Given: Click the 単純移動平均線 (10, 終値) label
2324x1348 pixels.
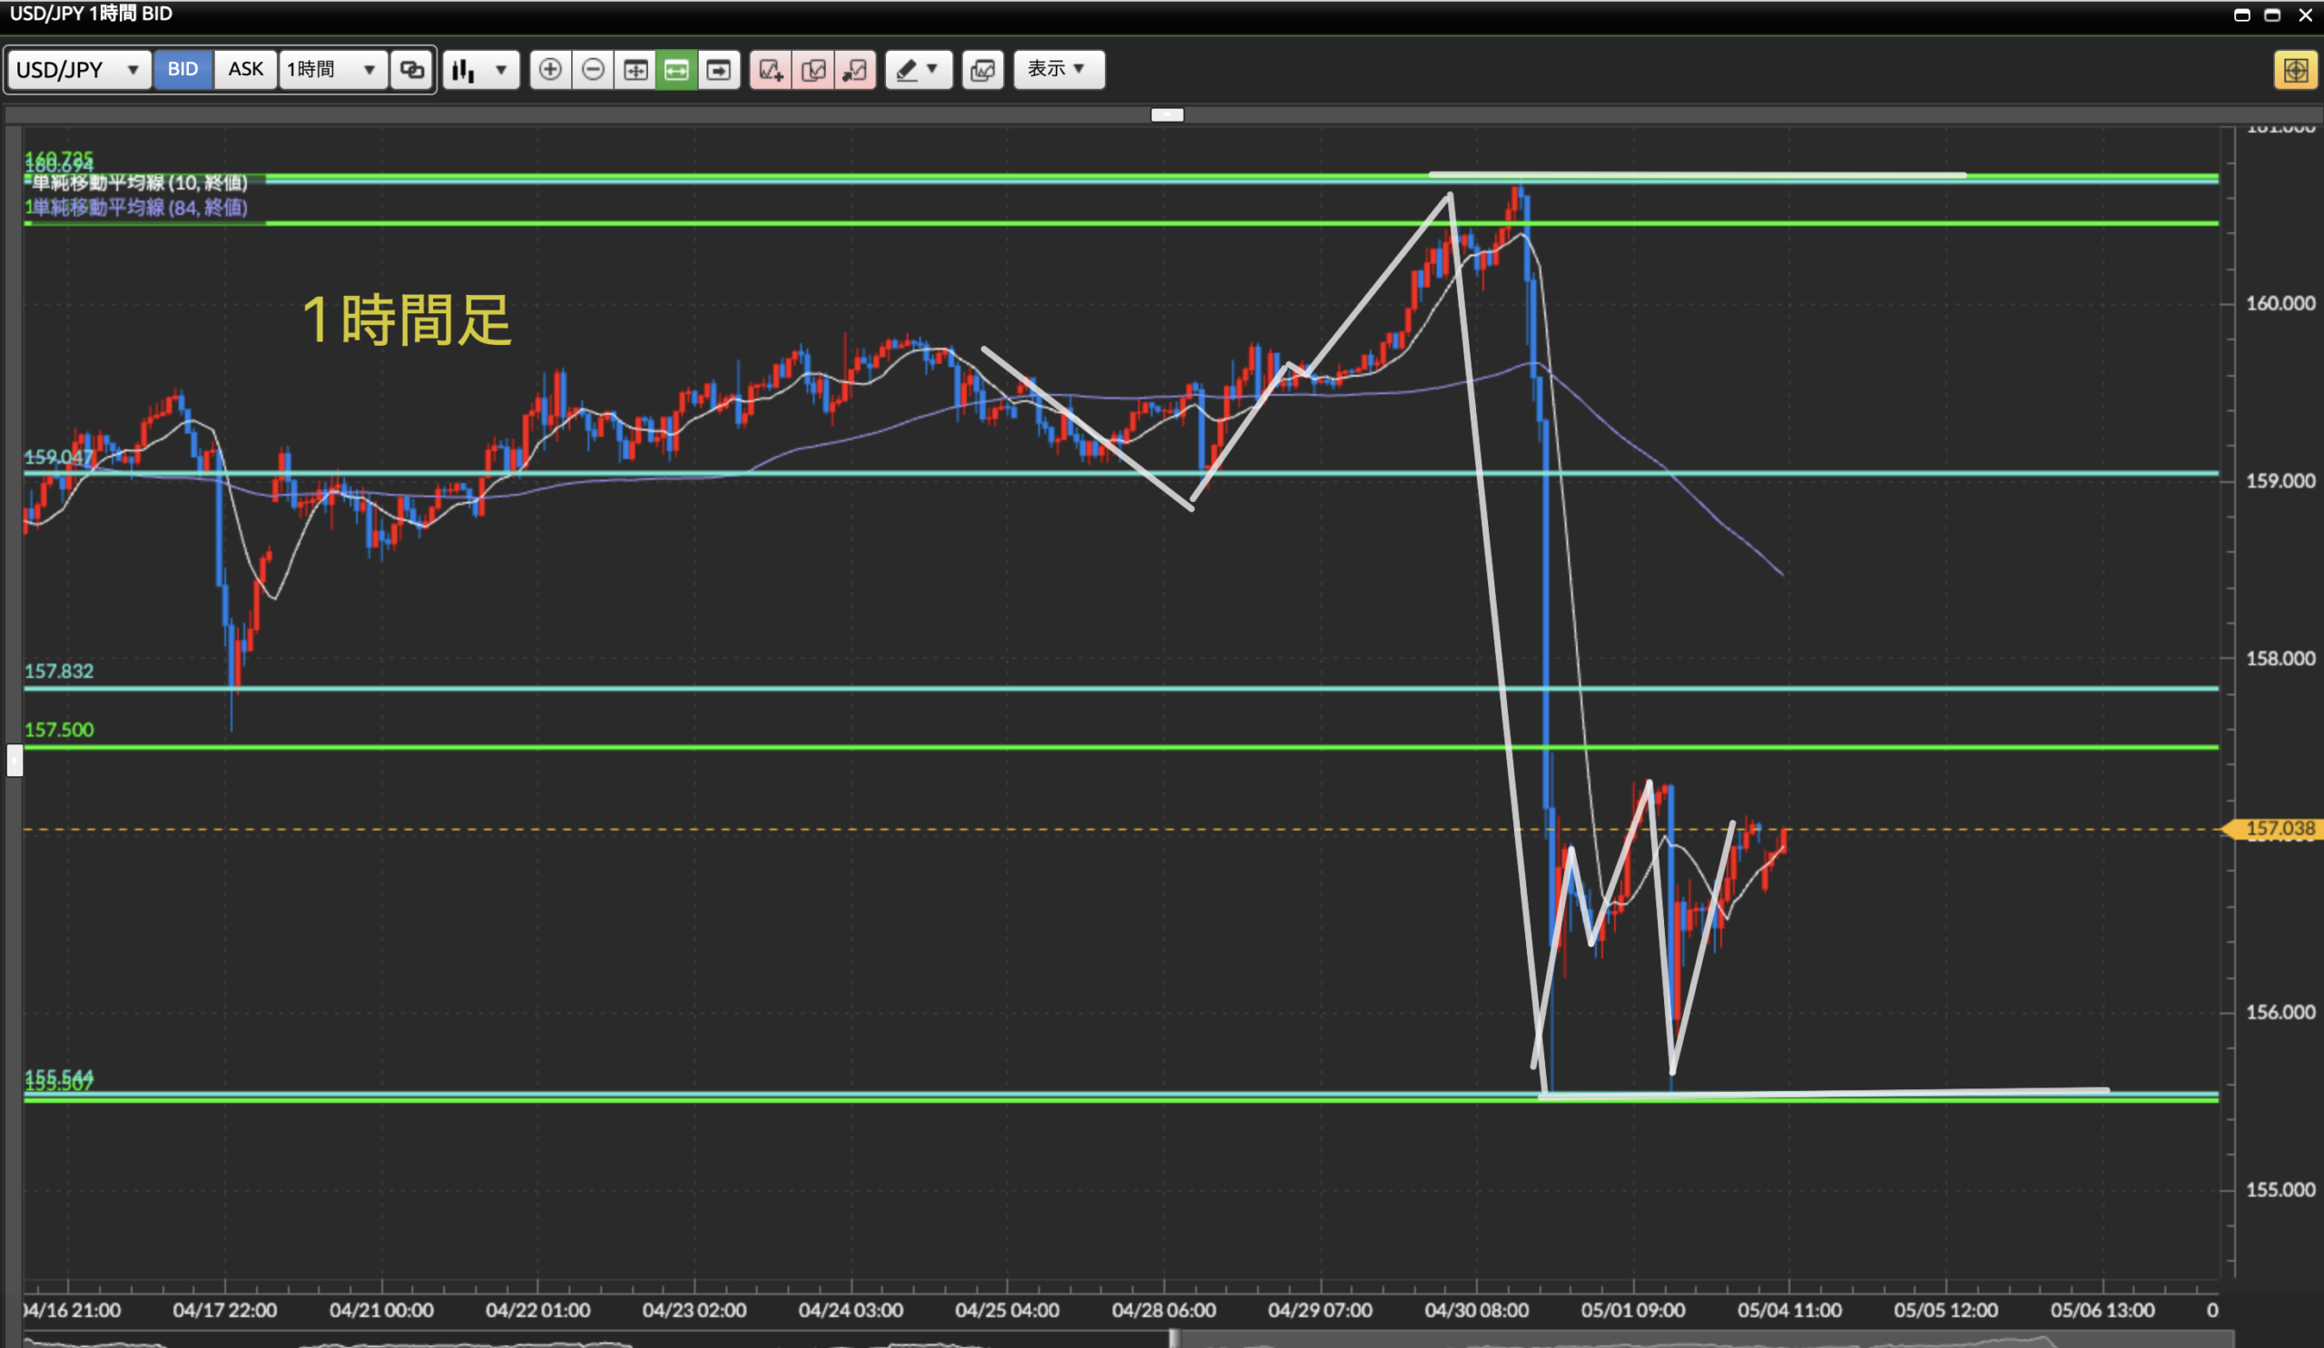Looking at the screenshot, I should 139,182.
